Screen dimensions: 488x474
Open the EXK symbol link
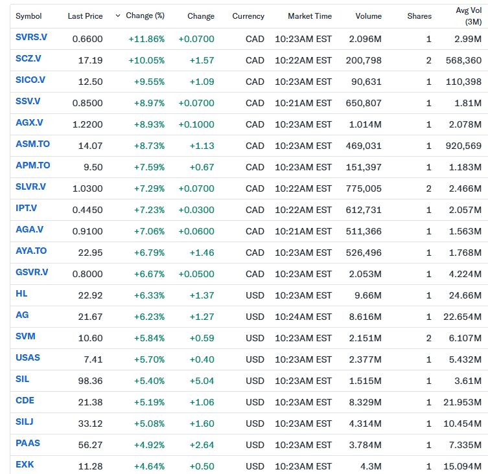click(25, 465)
